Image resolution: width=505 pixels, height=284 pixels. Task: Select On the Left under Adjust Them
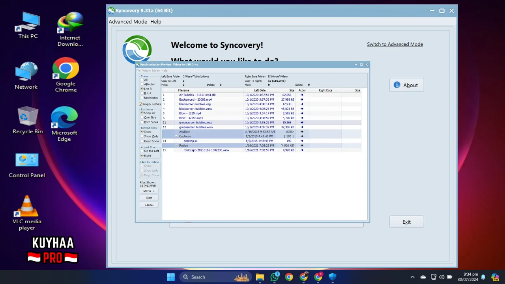(150, 151)
